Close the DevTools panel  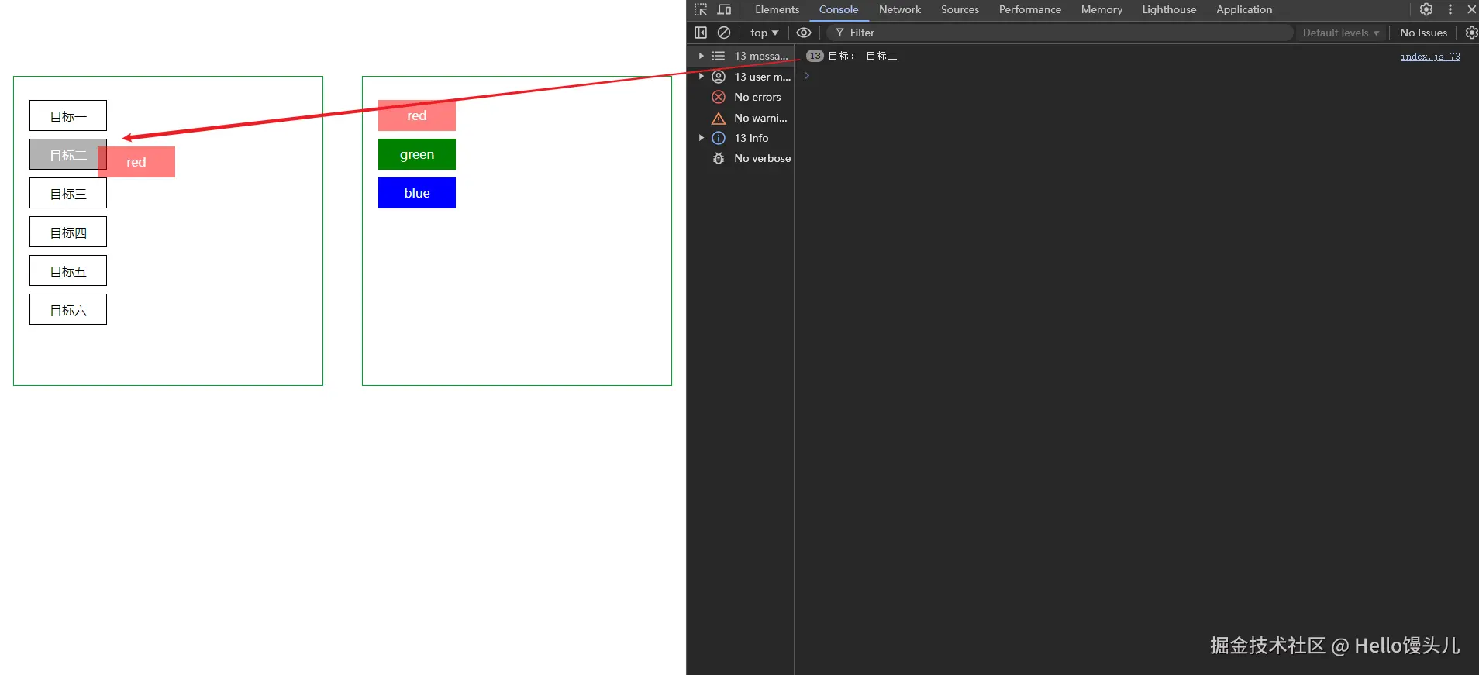[1471, 9]
